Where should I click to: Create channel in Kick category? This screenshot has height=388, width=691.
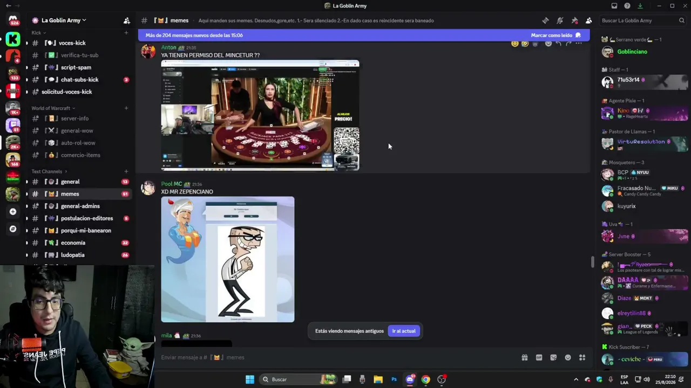coord(126,33)
